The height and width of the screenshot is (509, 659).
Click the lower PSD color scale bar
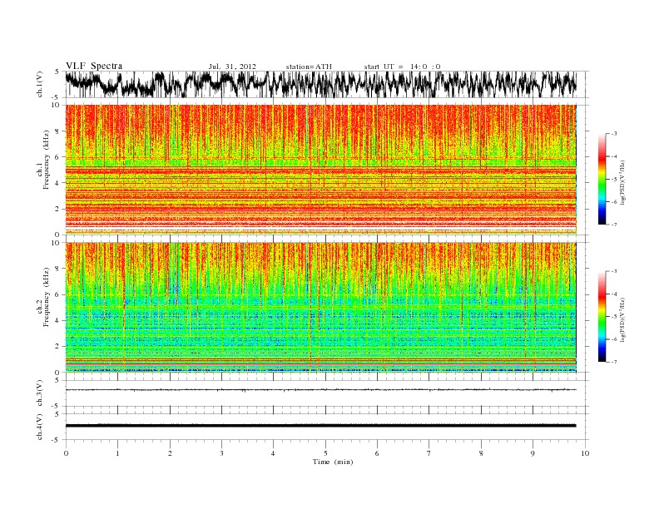click(x=602, y=316)
